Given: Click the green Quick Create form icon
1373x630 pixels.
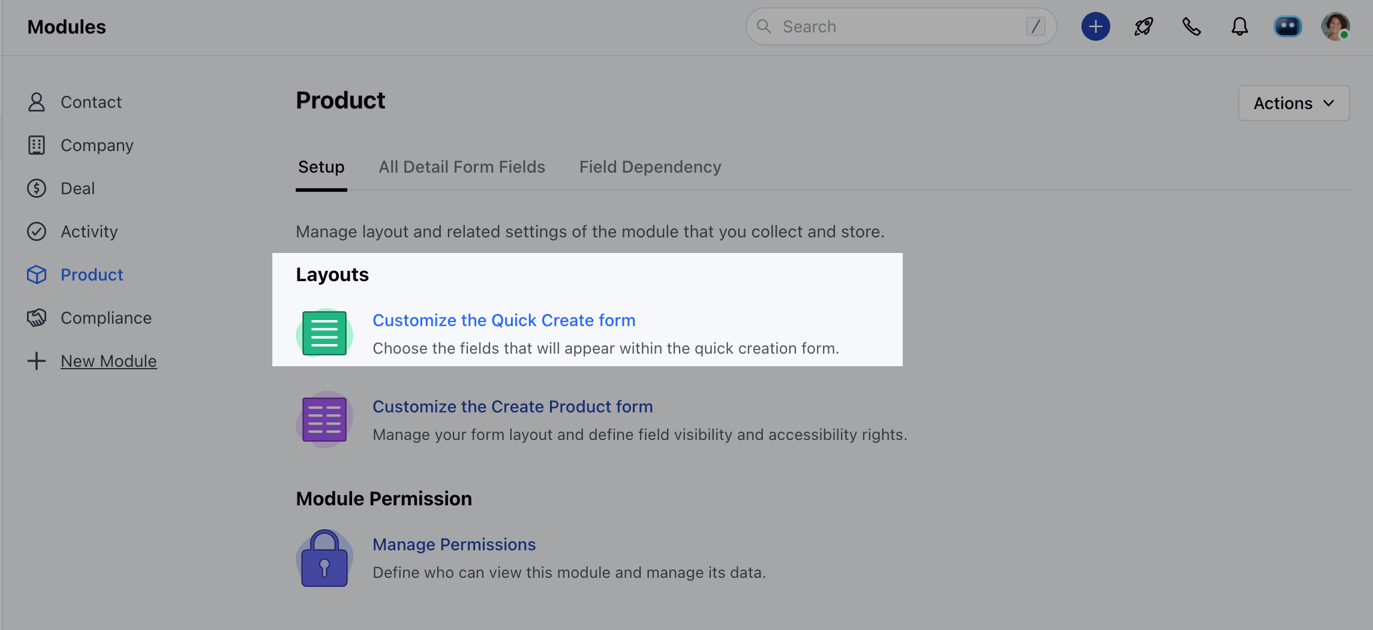Looking at the screenshot, I should point(324,333).
